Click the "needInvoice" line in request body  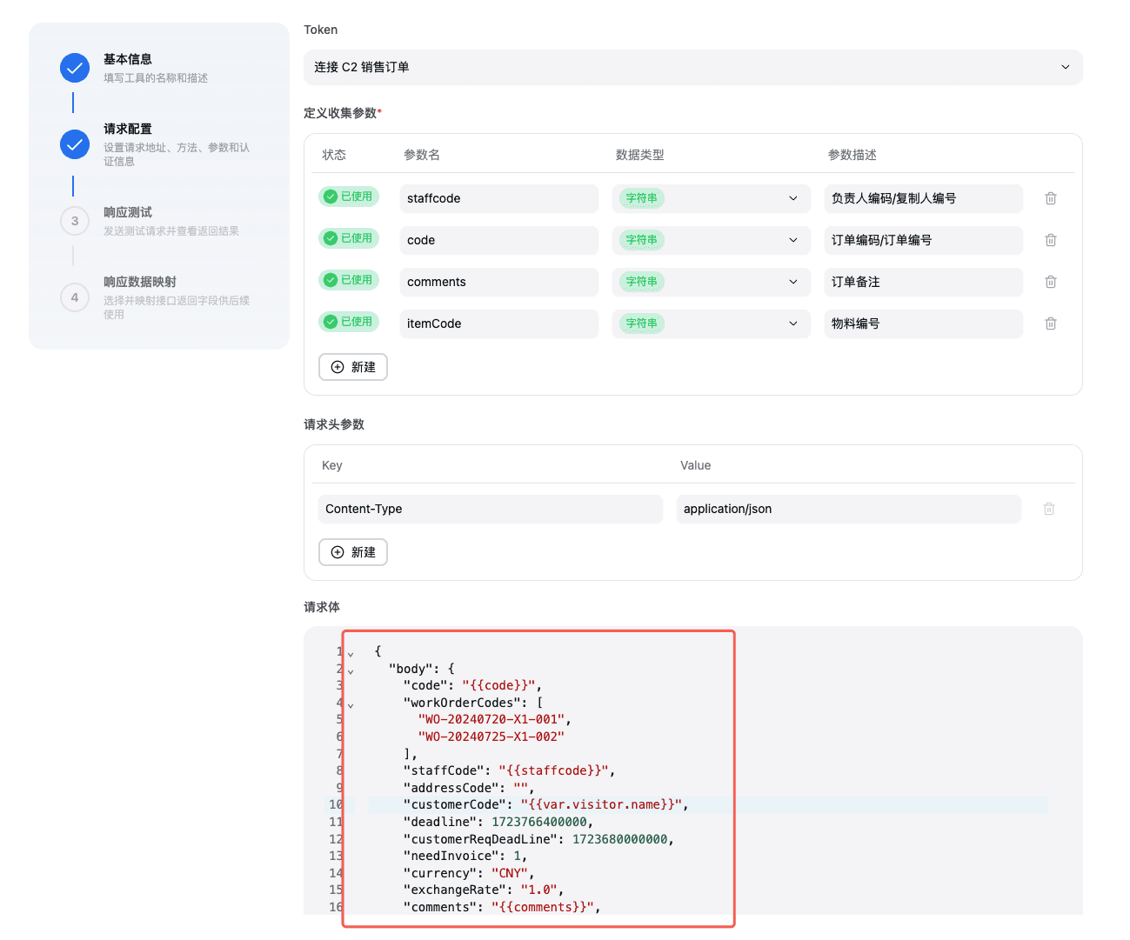point(465,856)
